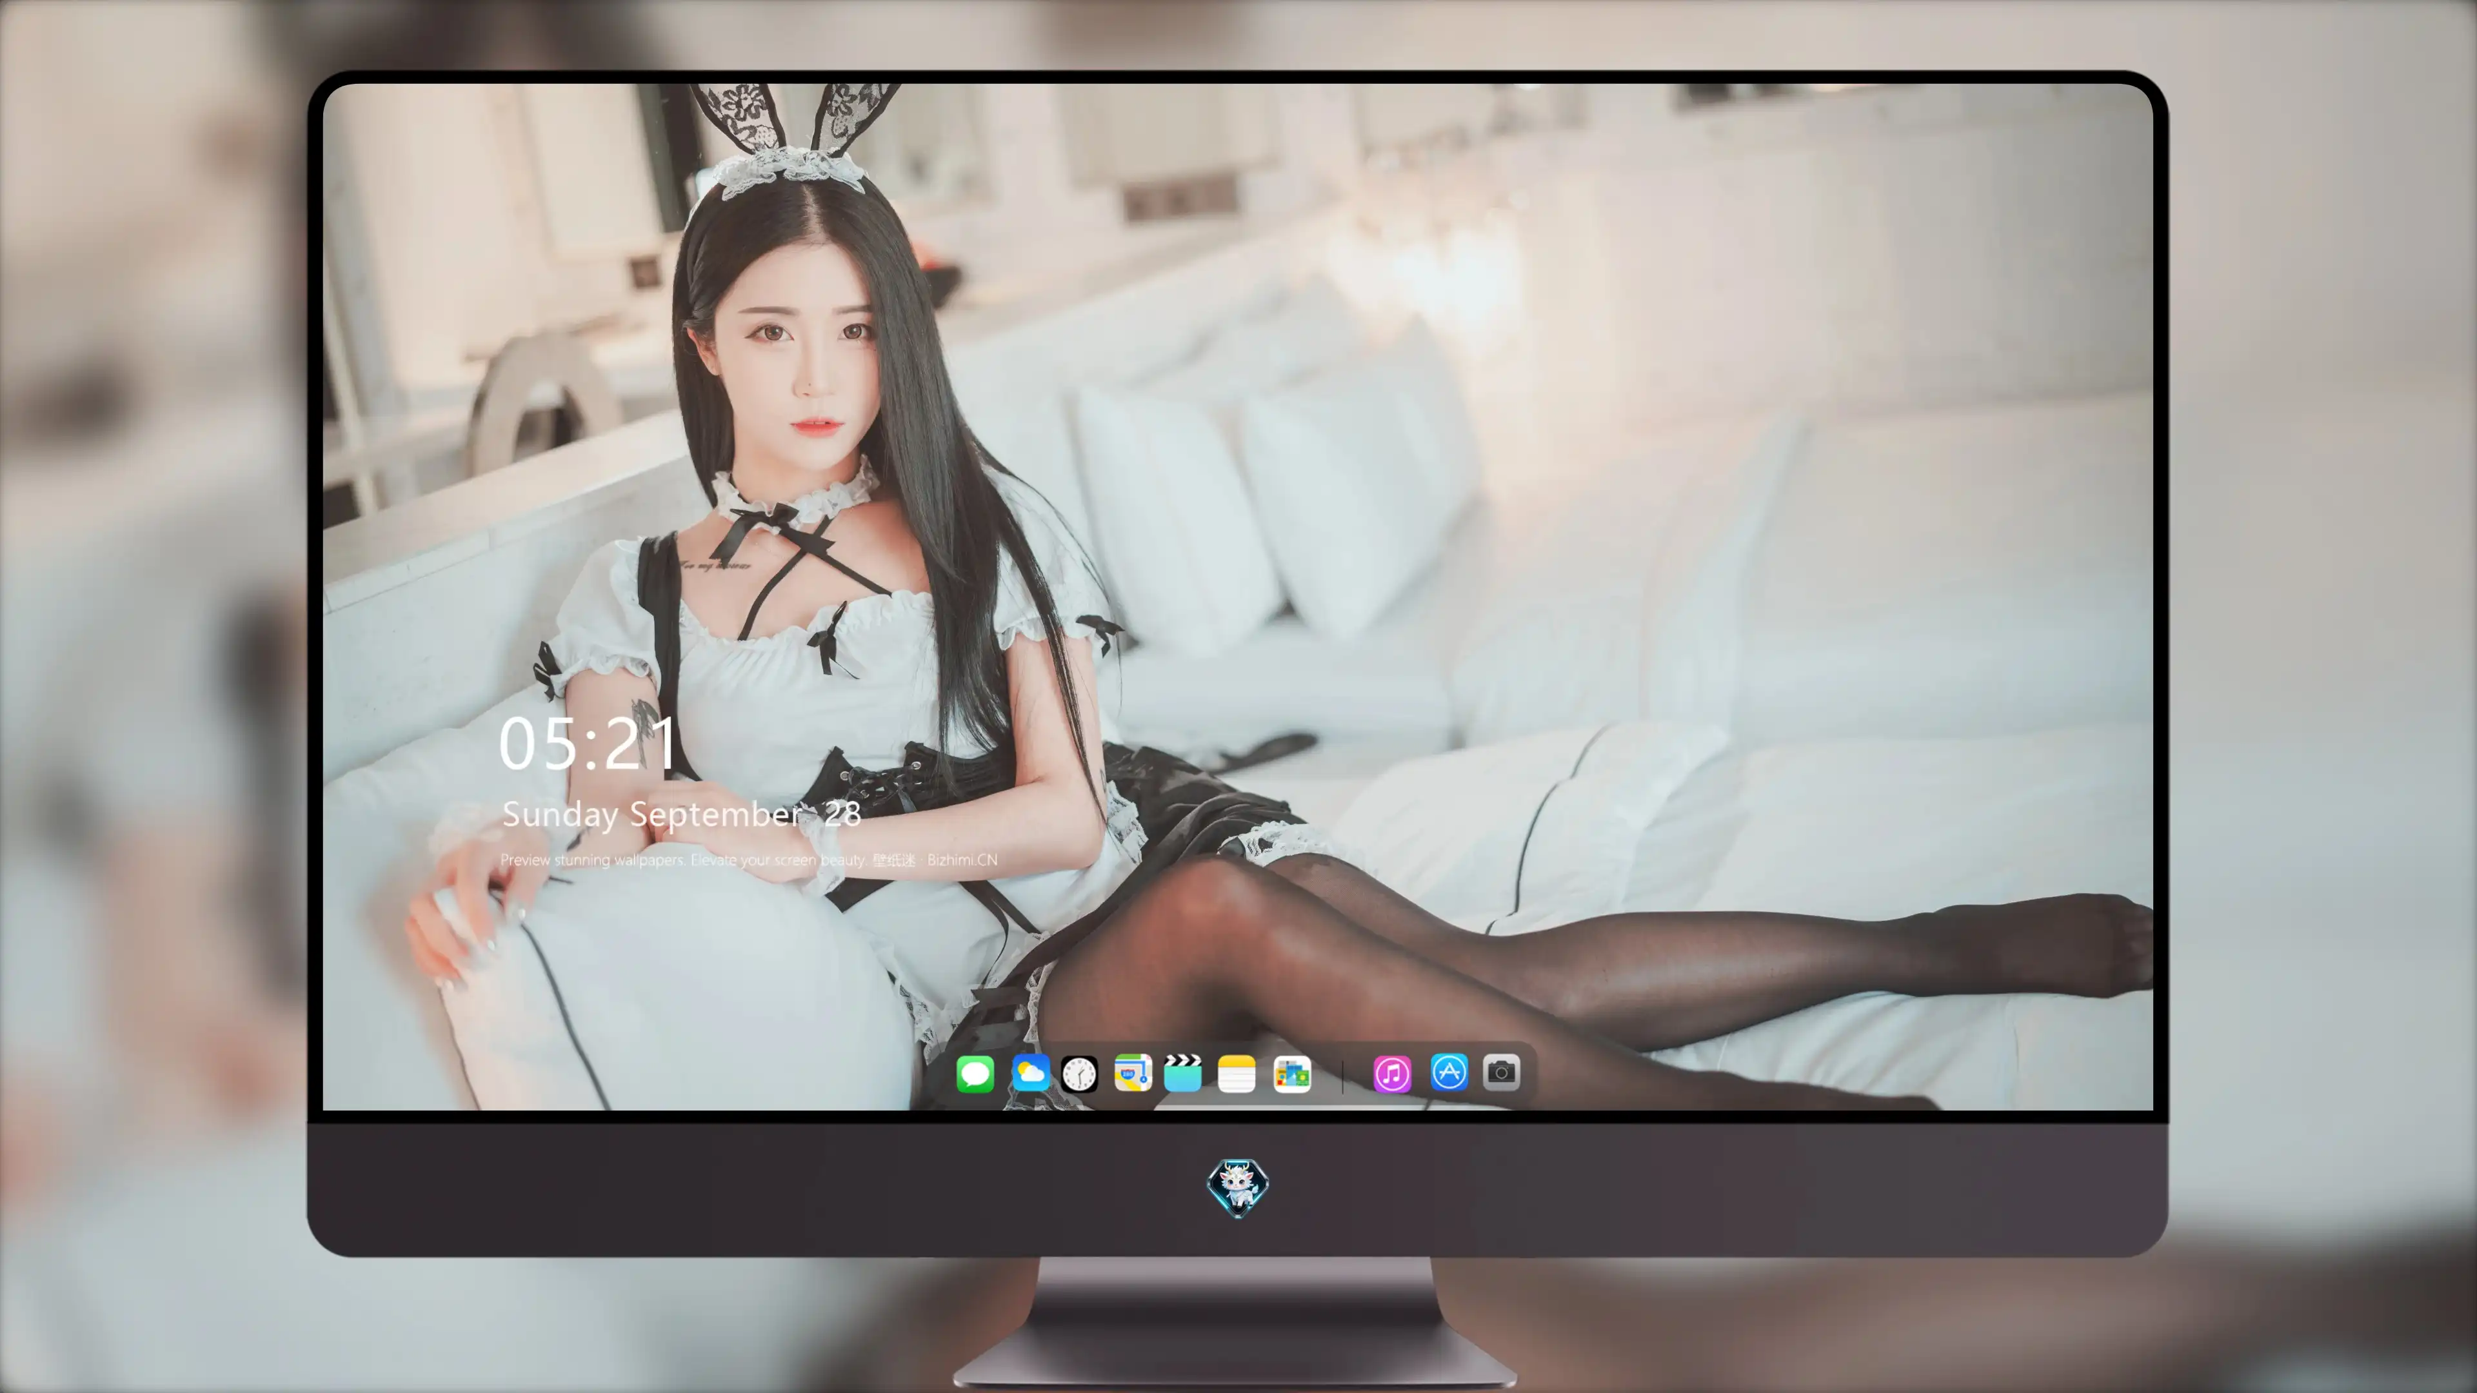Click the 'Preview stunning wallpapers' tagline text
Screen dimensions: 2477x1393
click(x=749, y=860)
